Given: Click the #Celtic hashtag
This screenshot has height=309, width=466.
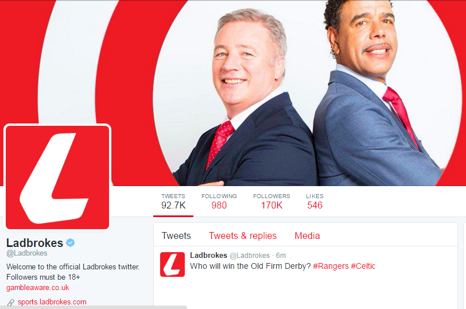Looking at the screenshot, I should coord(363,266).
